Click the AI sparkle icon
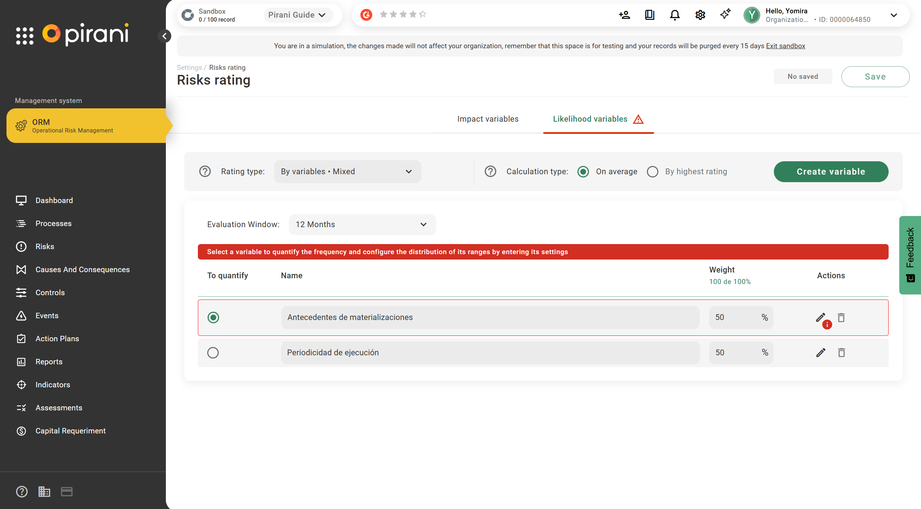Screen dimensions: 921x509 point(725,14)
